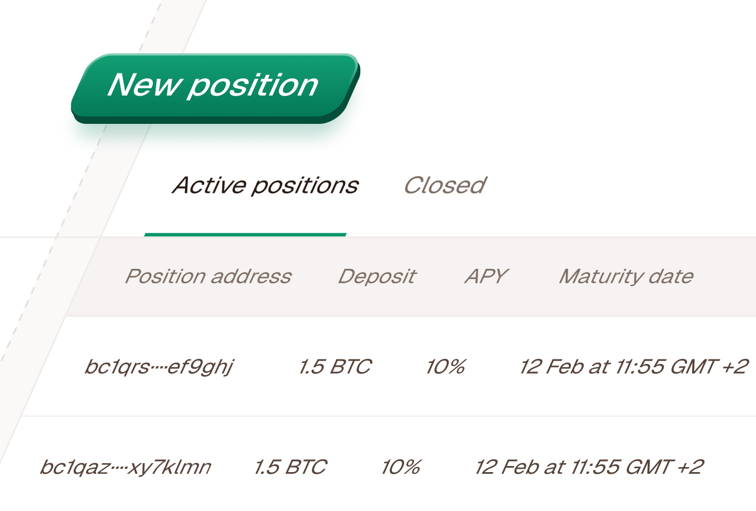Screen dimensions: 756x511
Task: Click the 1.5 BTC deposit in the second row
Action: point(290,467)
